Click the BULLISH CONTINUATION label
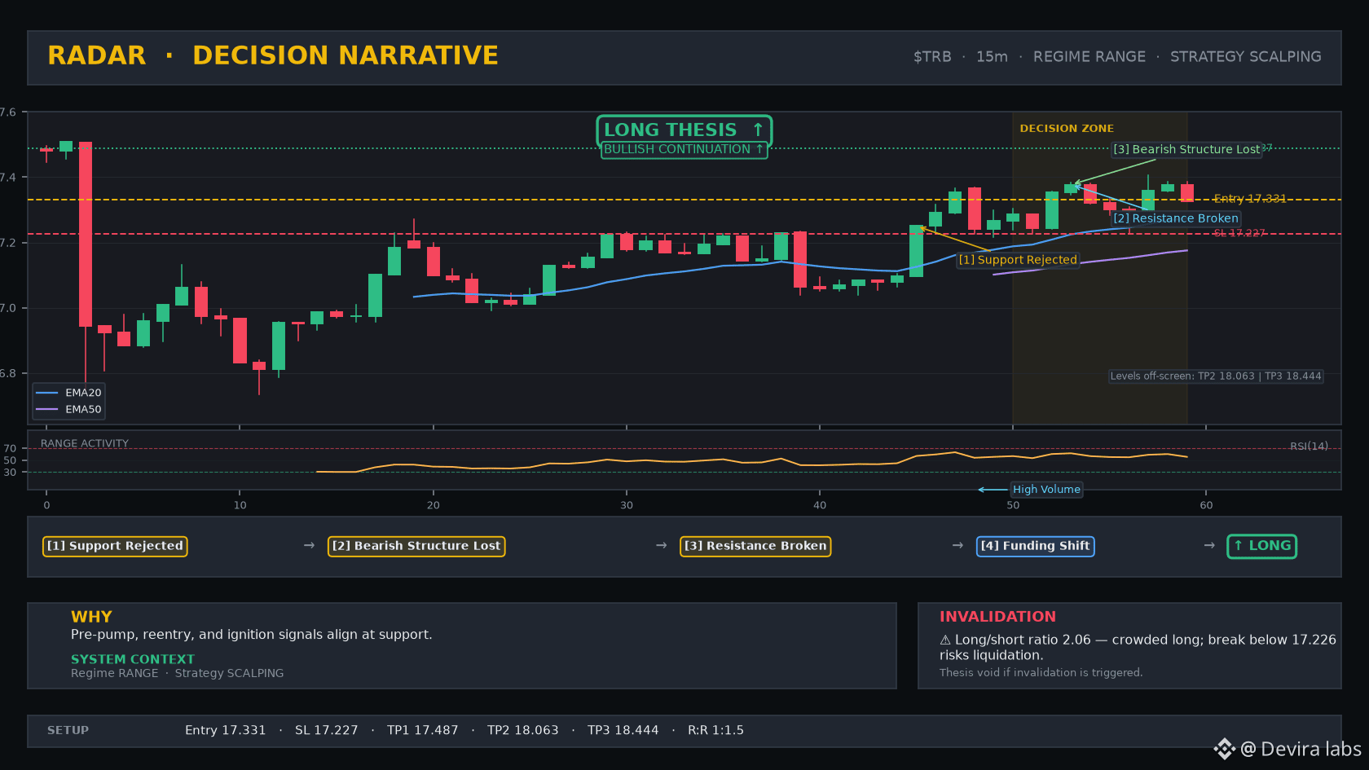 click(684, 150)
